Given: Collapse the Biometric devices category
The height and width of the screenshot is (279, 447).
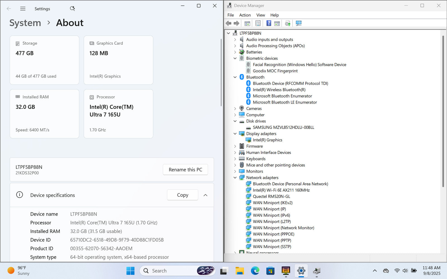Looking at the screenshot, I should 235,58.
